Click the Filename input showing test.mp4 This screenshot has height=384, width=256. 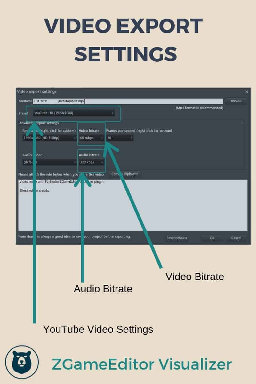click(128, 101)
